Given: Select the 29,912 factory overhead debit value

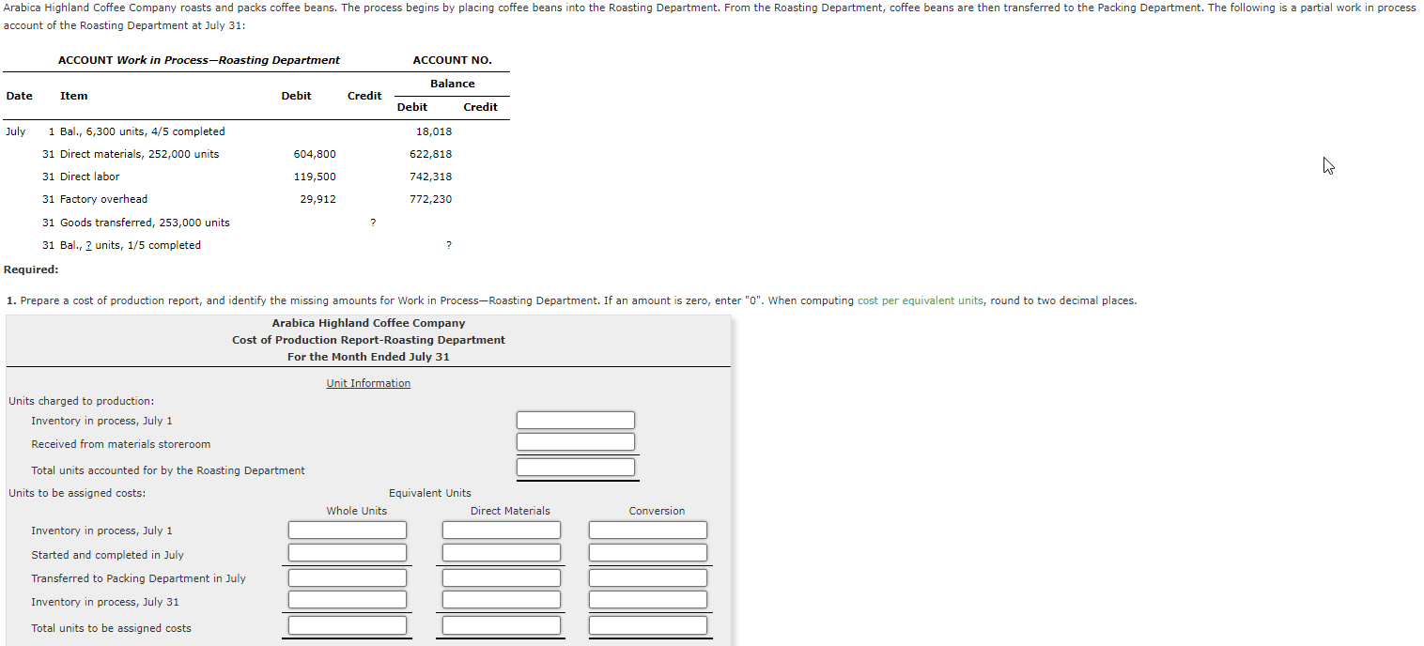Looking at the screenshot, I should [x=317, y=199].
